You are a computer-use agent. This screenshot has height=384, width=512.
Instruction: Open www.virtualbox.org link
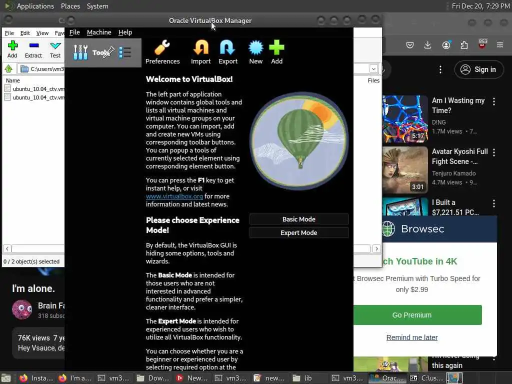174,196
